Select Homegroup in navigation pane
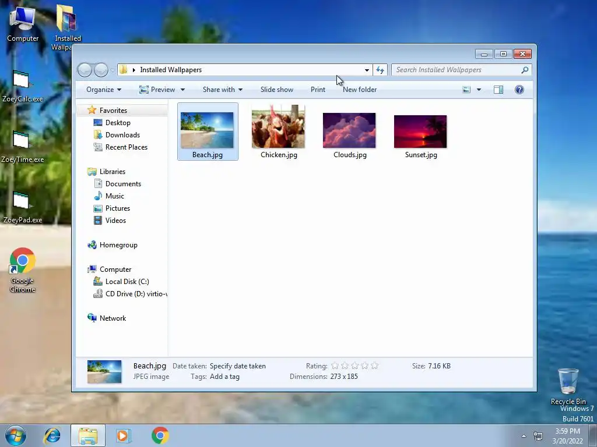 pos(118,245)
